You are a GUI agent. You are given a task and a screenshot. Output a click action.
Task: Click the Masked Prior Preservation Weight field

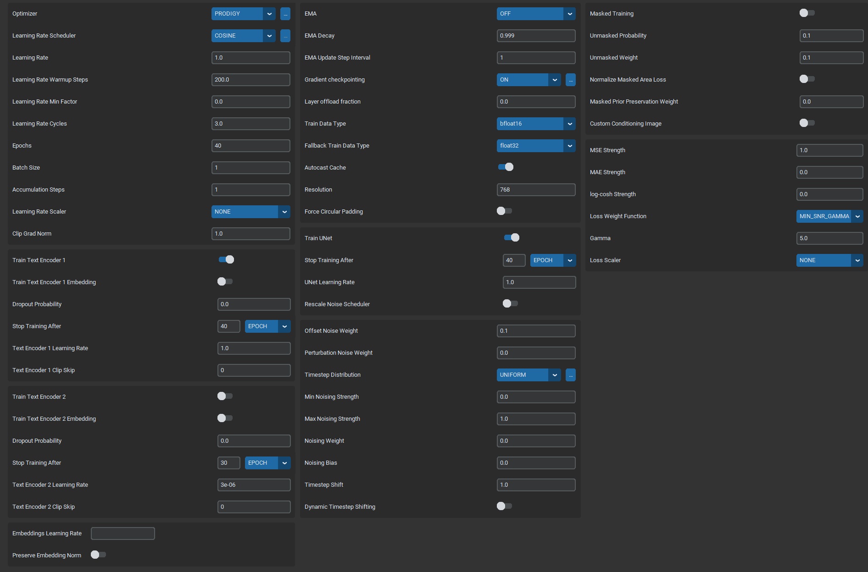pos(832,102)
